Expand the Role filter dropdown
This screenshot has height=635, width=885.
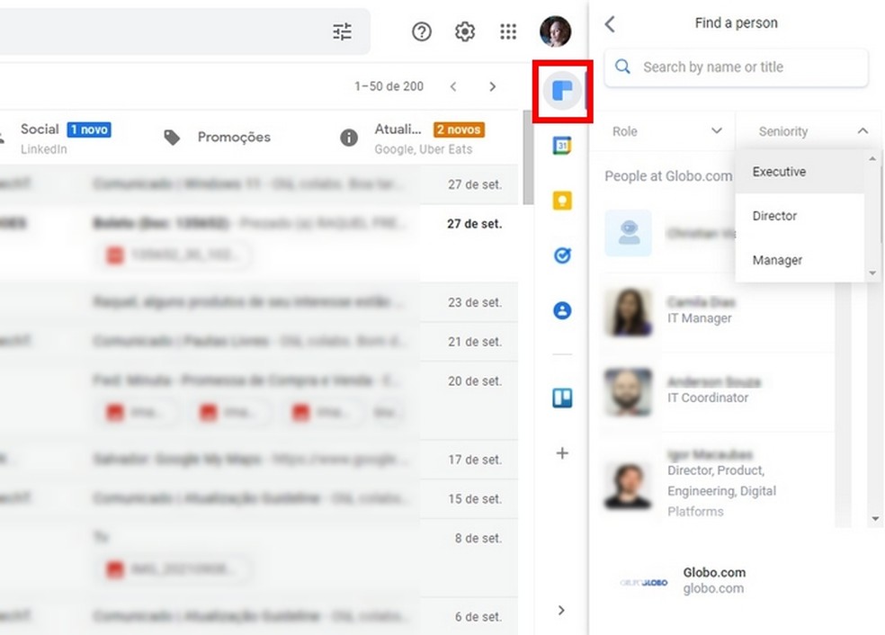(x=666, y=131)
